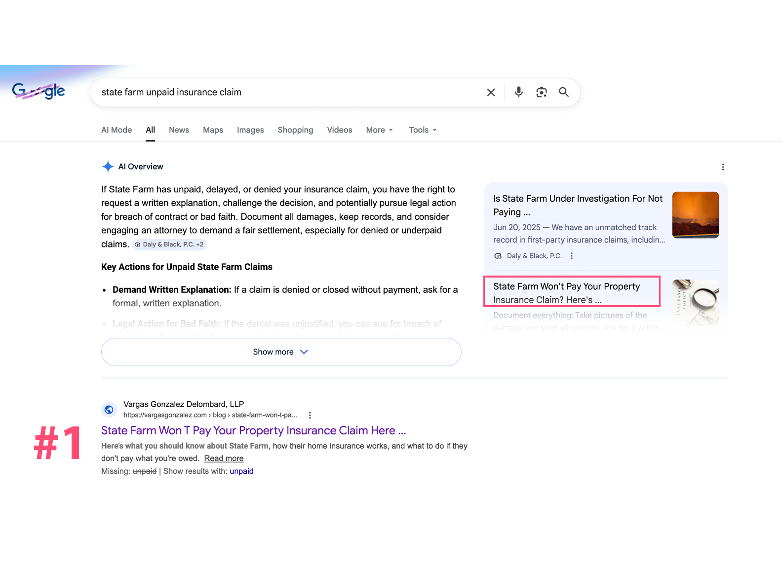Image resolution: width=782 pixels, height=562 pixels.
Task: Click the Read more link
Action: [x=224, y=458]
